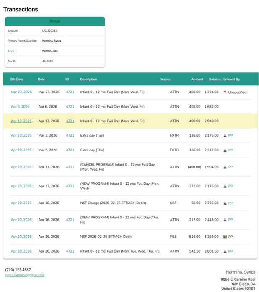Click the red question mark Unspecified icon

tap(225, 92)
